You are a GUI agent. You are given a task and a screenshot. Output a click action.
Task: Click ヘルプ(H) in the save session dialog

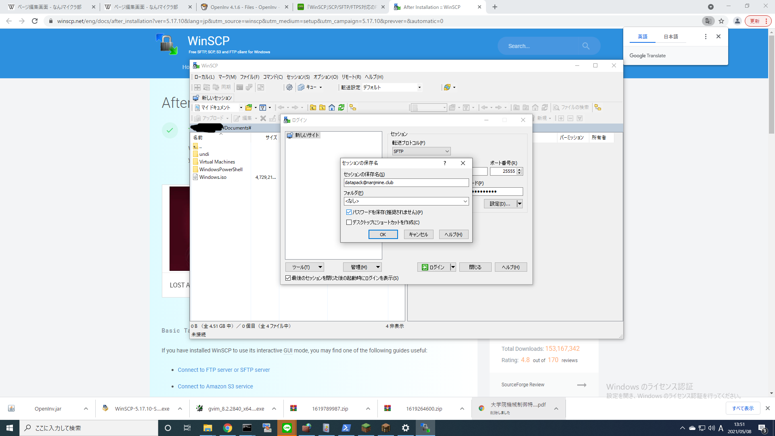pos(454,235)
